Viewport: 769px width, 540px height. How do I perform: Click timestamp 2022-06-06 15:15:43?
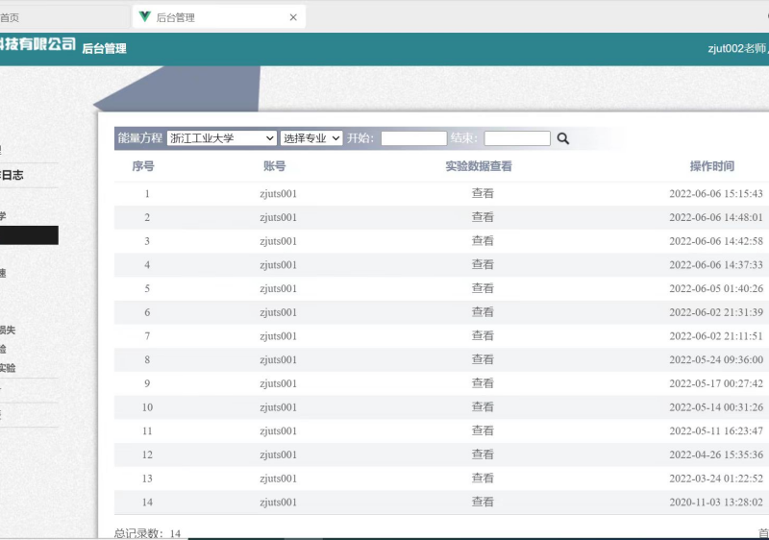[716, 193]
